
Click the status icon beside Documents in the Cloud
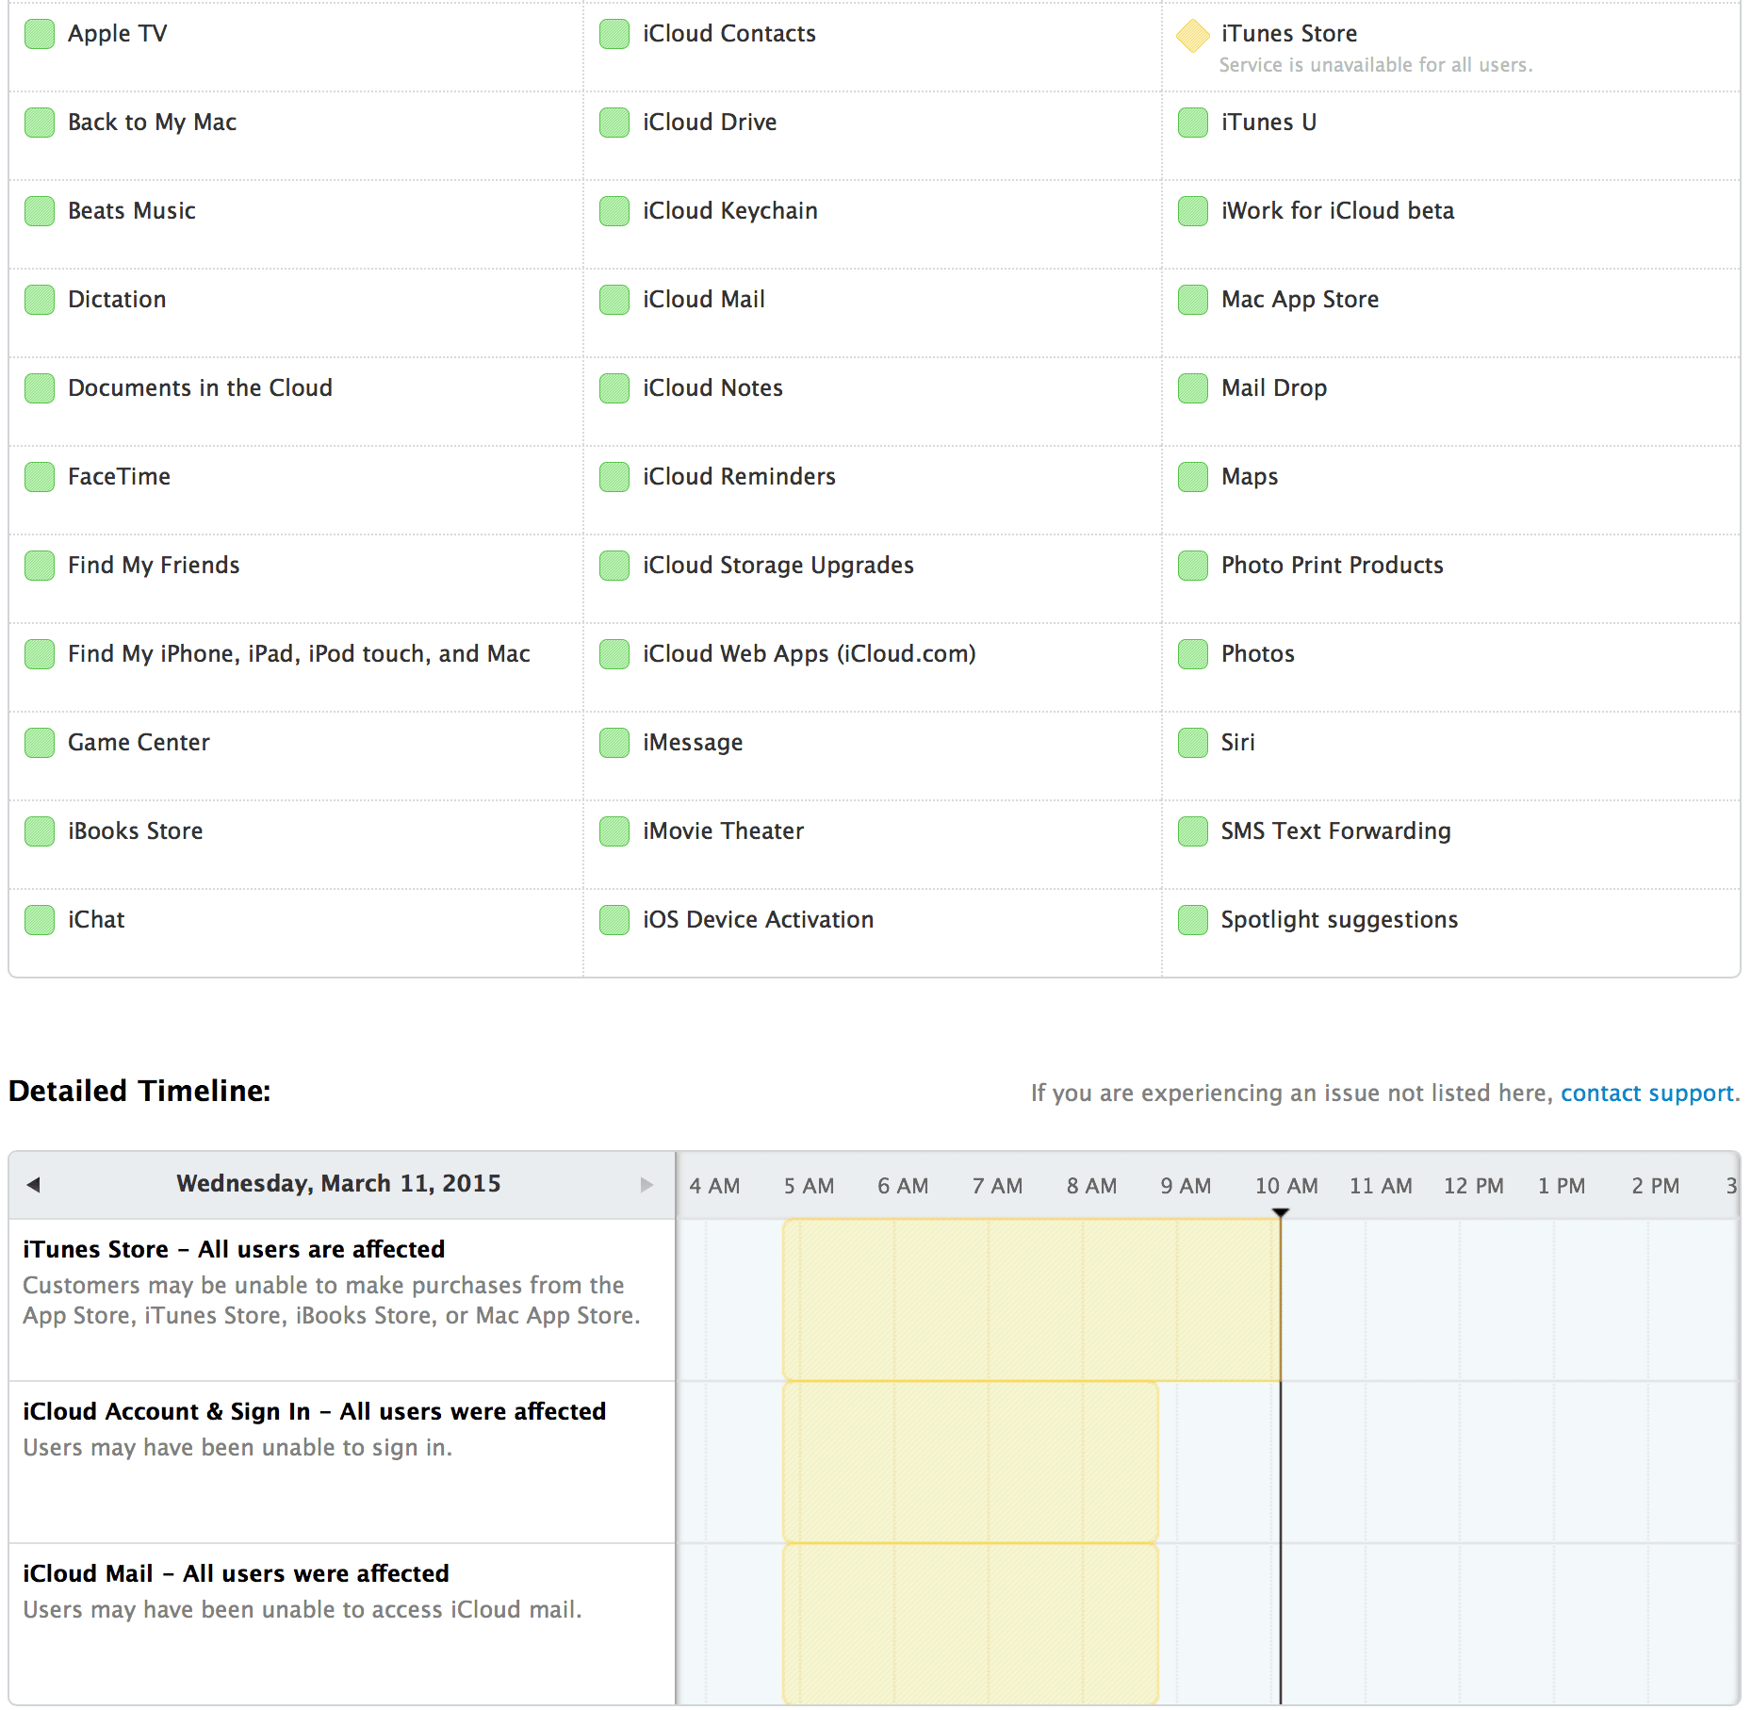pyautogui.click(x=40, y=388)
